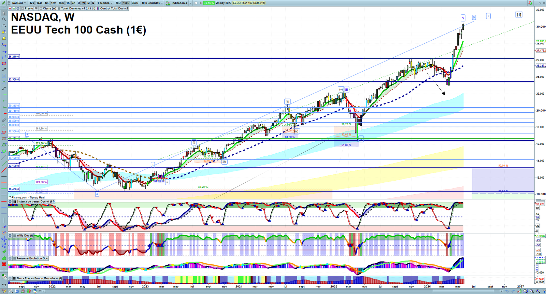546x294 pixels.
Task: Switch to the 144s timeframe
Action: click(39, 3)
